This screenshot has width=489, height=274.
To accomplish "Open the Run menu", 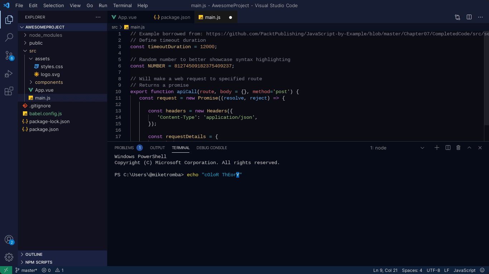I will coord(103,5).
